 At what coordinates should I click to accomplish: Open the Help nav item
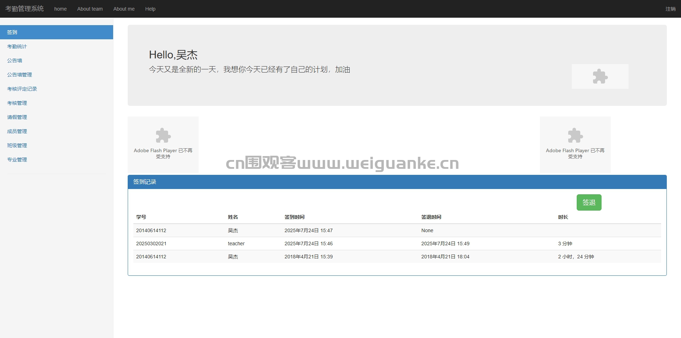pyautogui.click(x=150, y=9)
